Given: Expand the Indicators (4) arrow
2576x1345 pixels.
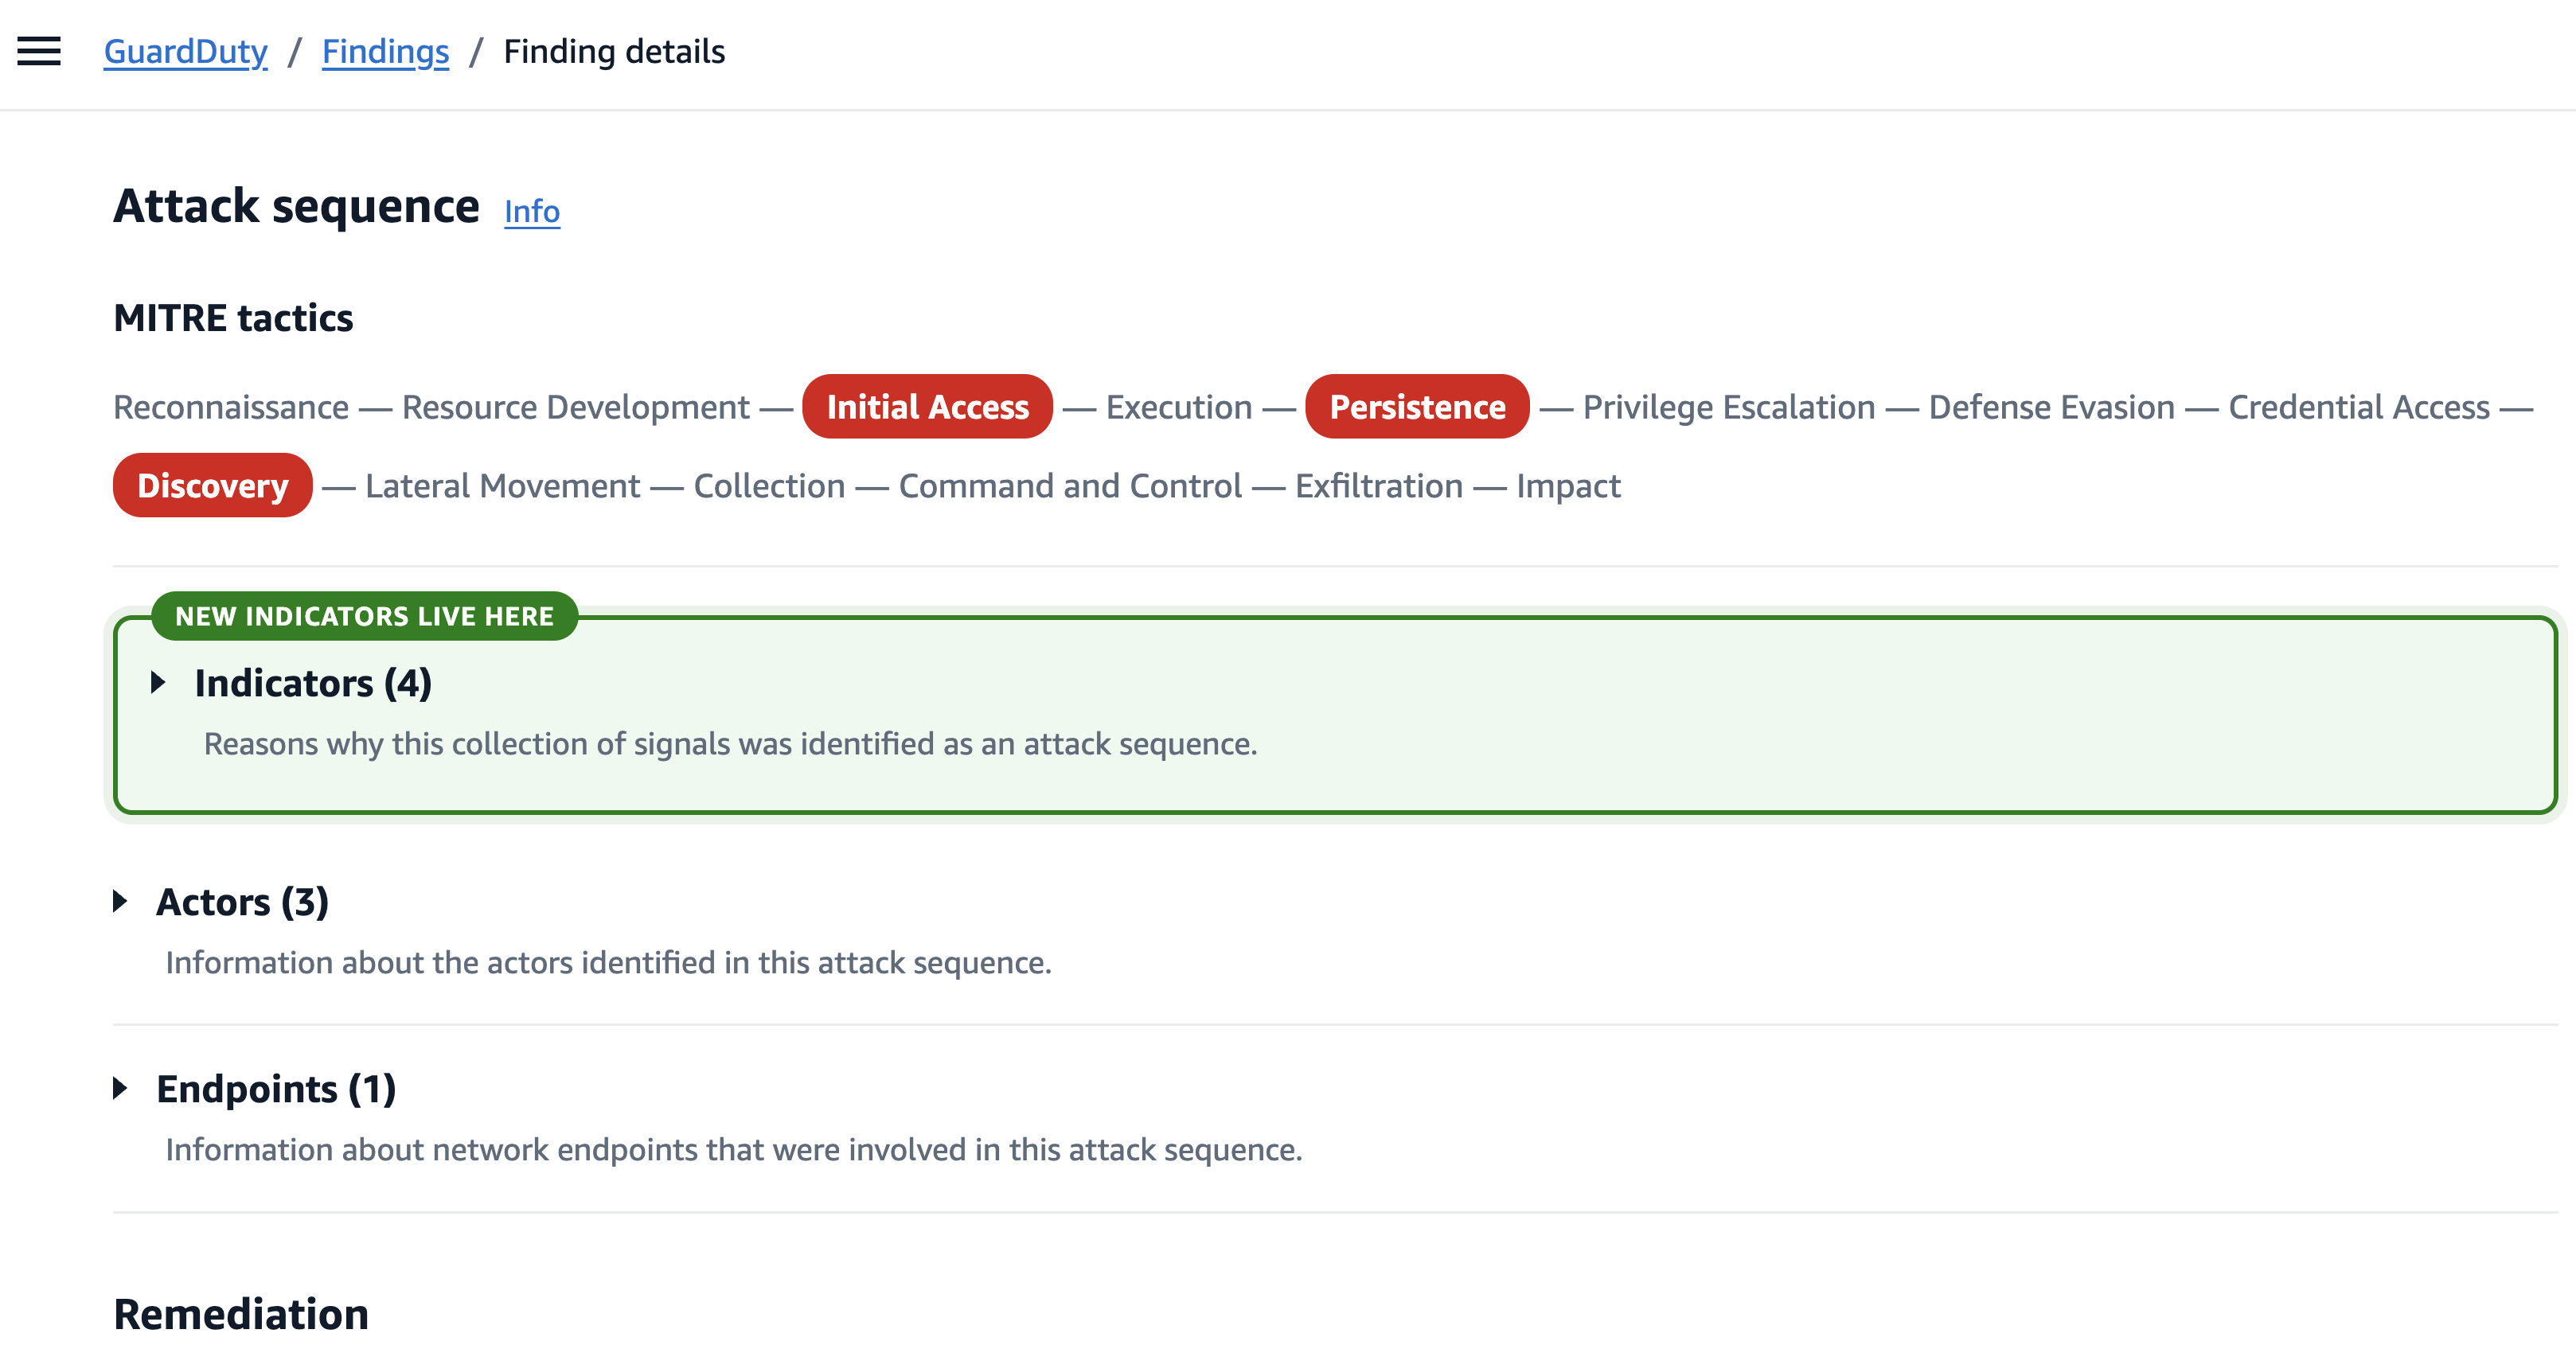Looking at the screenshot, I should 158,683.
